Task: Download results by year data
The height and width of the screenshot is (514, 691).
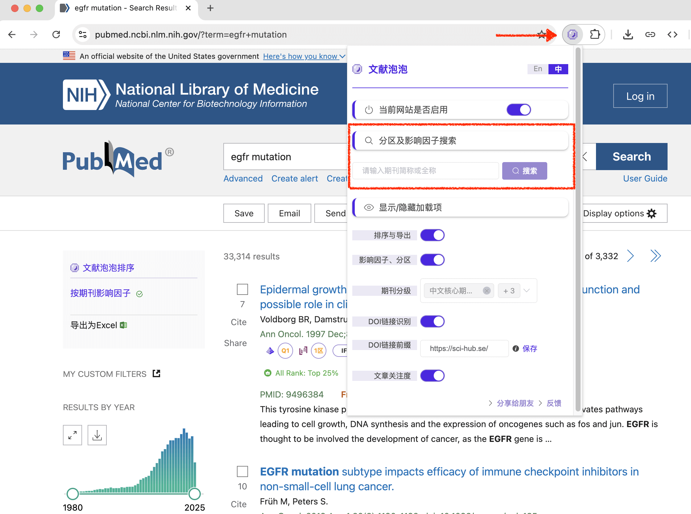Action: tap(97, 435)
